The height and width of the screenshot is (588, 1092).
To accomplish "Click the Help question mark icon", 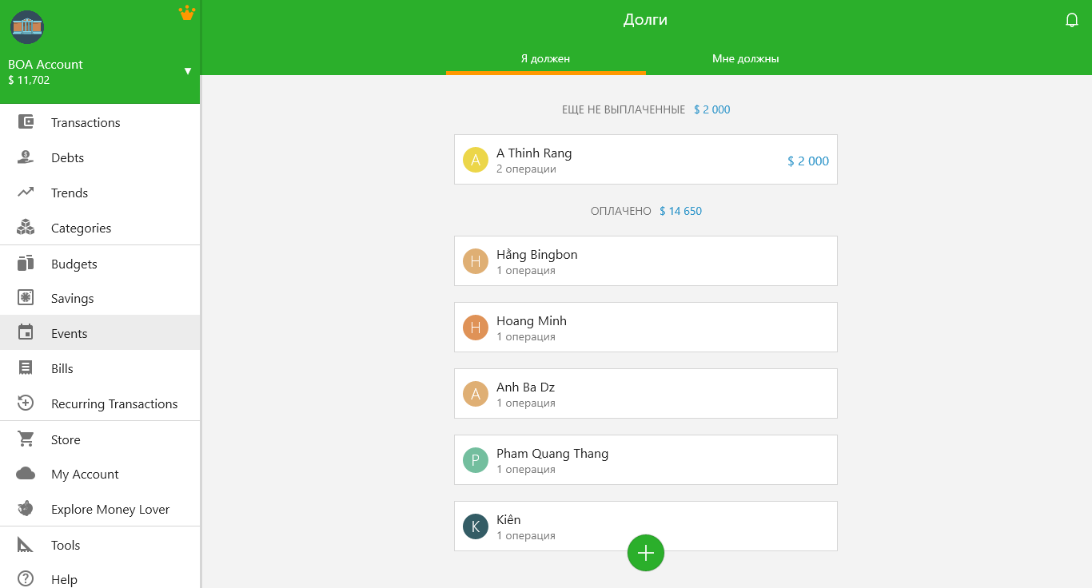I will tap(26, 579).
